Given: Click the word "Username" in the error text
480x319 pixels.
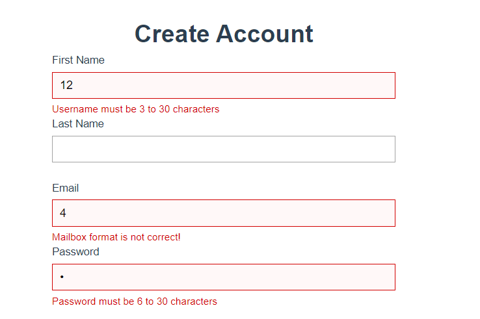Looking at the screenshot, I should [74, 109].
